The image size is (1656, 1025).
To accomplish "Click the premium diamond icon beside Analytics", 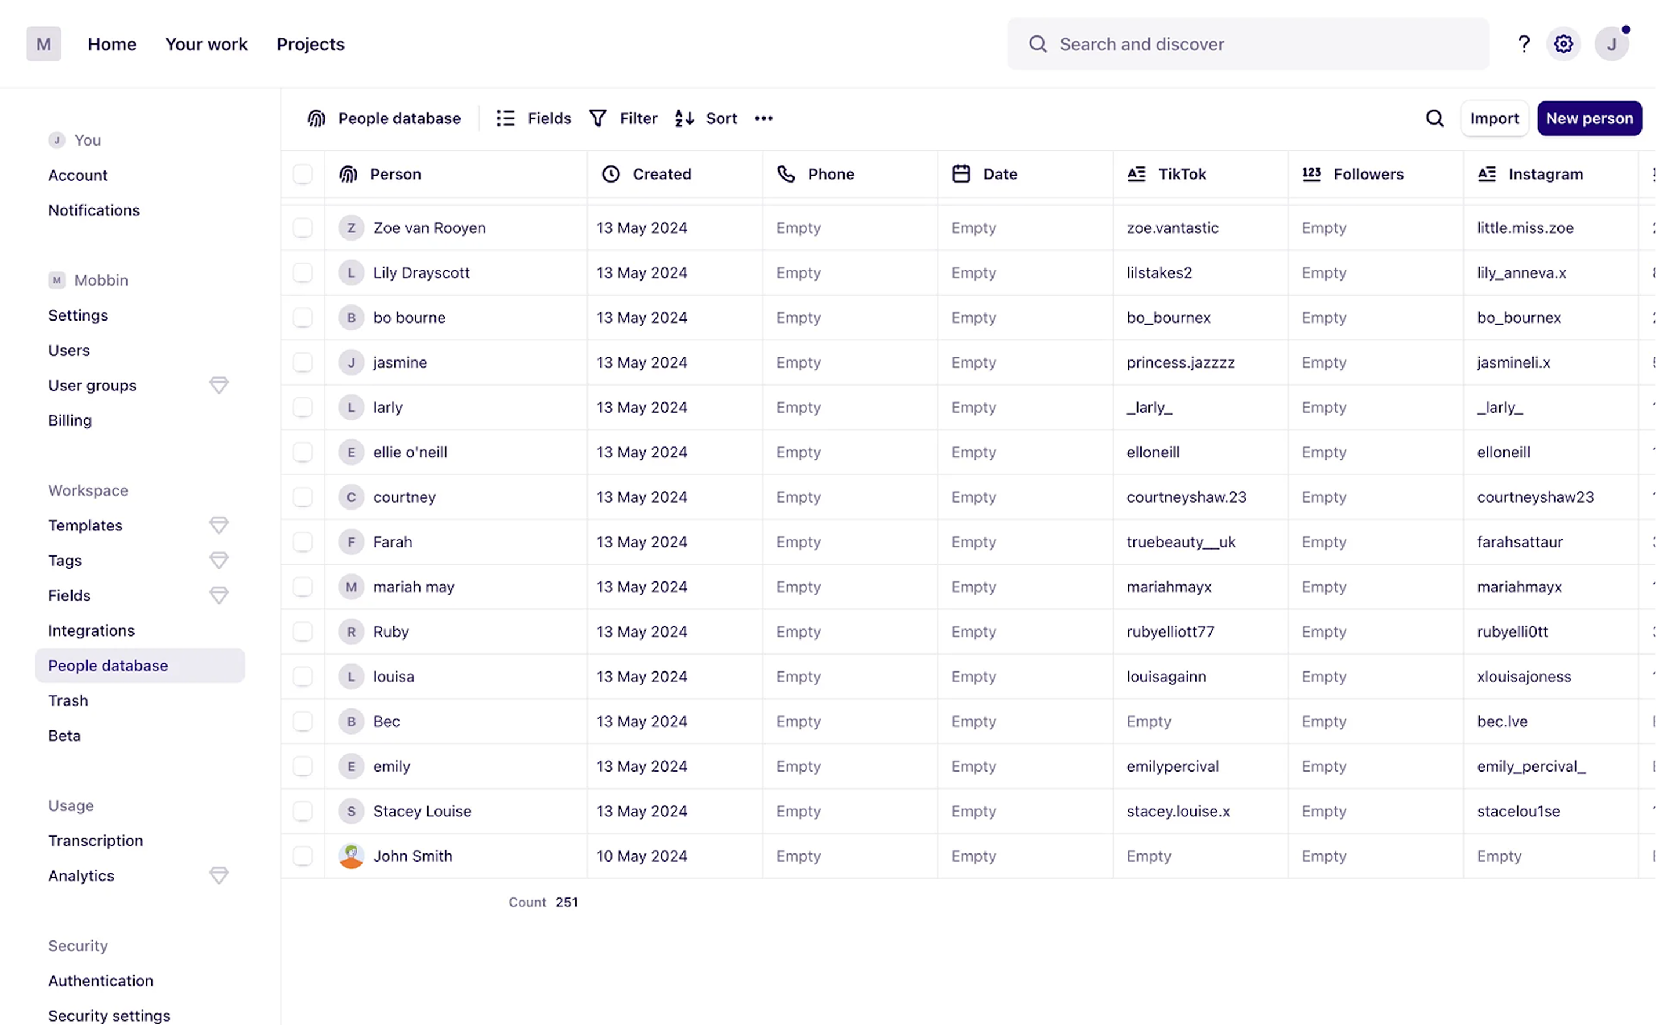I will click(x=218, y=876).
